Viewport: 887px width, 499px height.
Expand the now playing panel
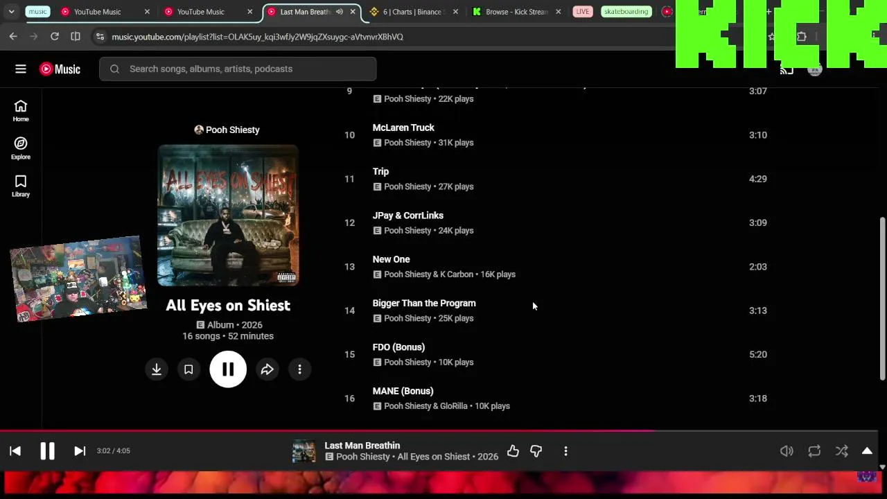click(867, 451)
